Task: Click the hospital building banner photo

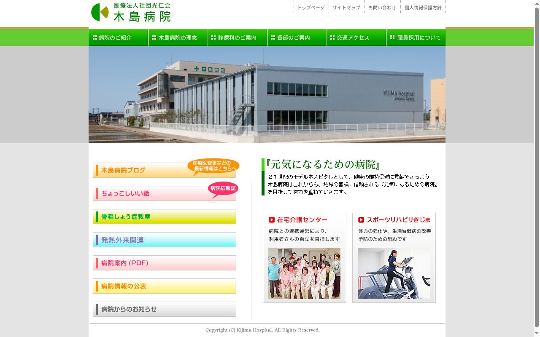Action: tap(267, 95)
